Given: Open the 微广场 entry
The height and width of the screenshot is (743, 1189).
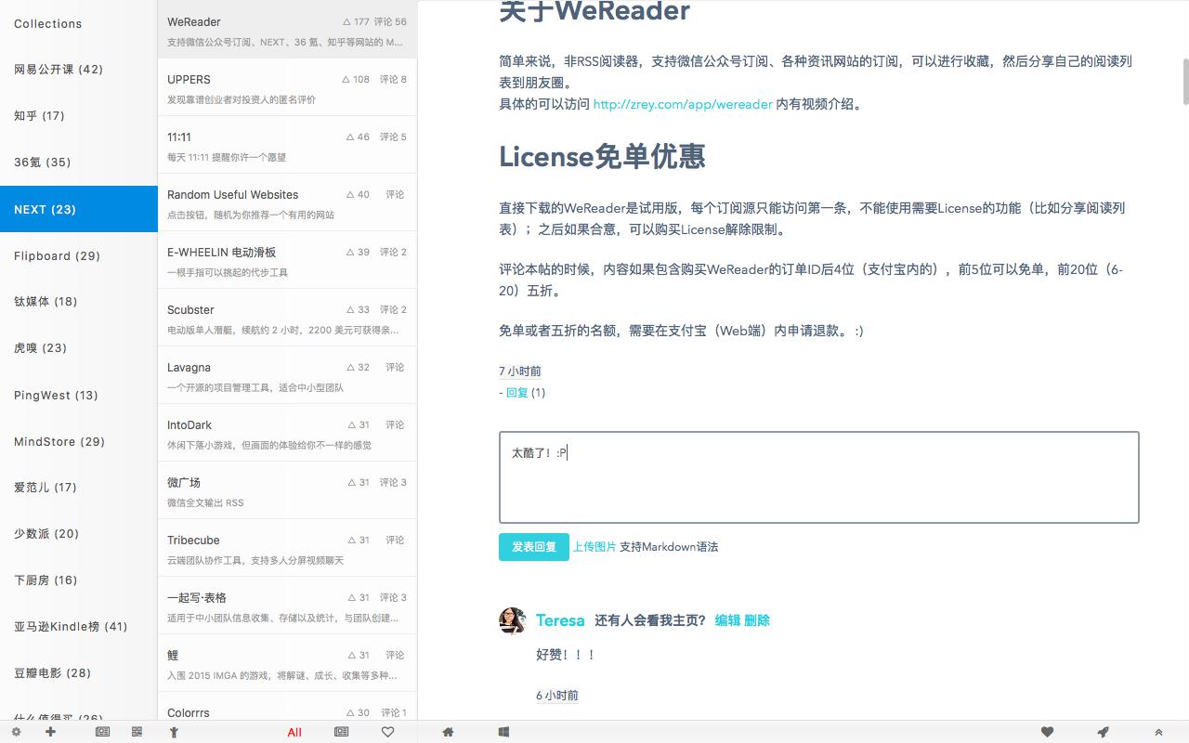Looking at the screenshot, I should [287, 491].
